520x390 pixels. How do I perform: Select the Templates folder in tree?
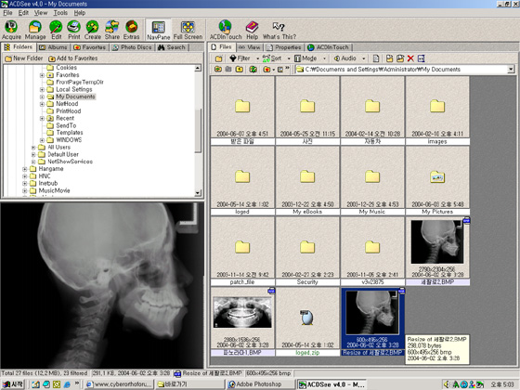[70, 133]
